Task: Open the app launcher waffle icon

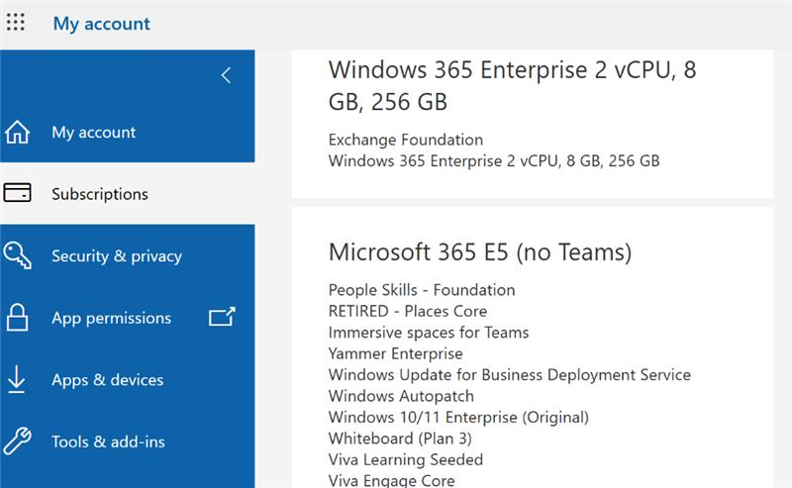Action: [x=16, y=23]
